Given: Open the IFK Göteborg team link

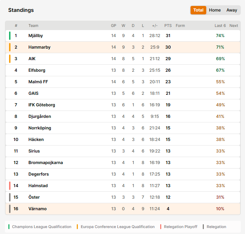Looking at the screenshot, I should click(42, 105).
